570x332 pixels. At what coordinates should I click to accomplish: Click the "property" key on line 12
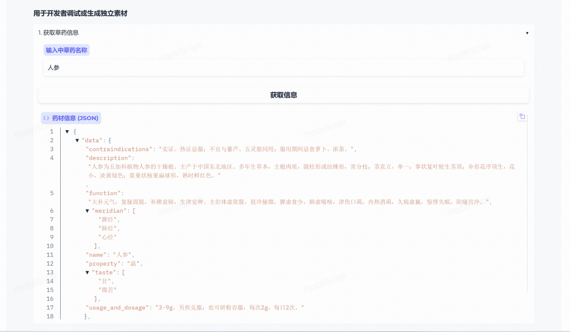coord(103,263)
